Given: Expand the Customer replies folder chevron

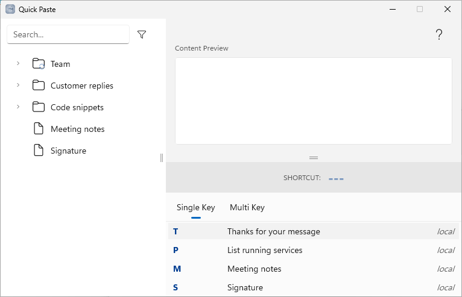Looking at the screenshot, I should (x=18, y=85).
